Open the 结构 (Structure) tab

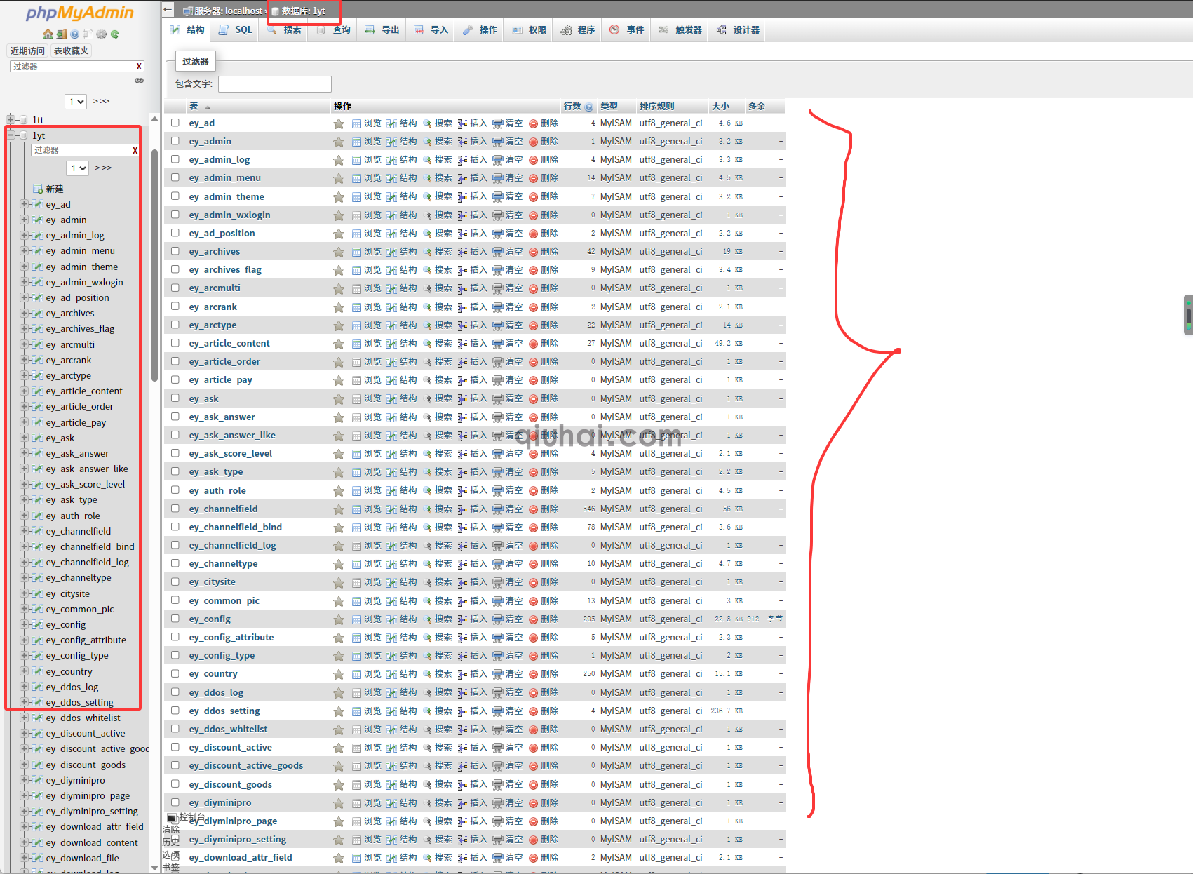click(187, 30)
